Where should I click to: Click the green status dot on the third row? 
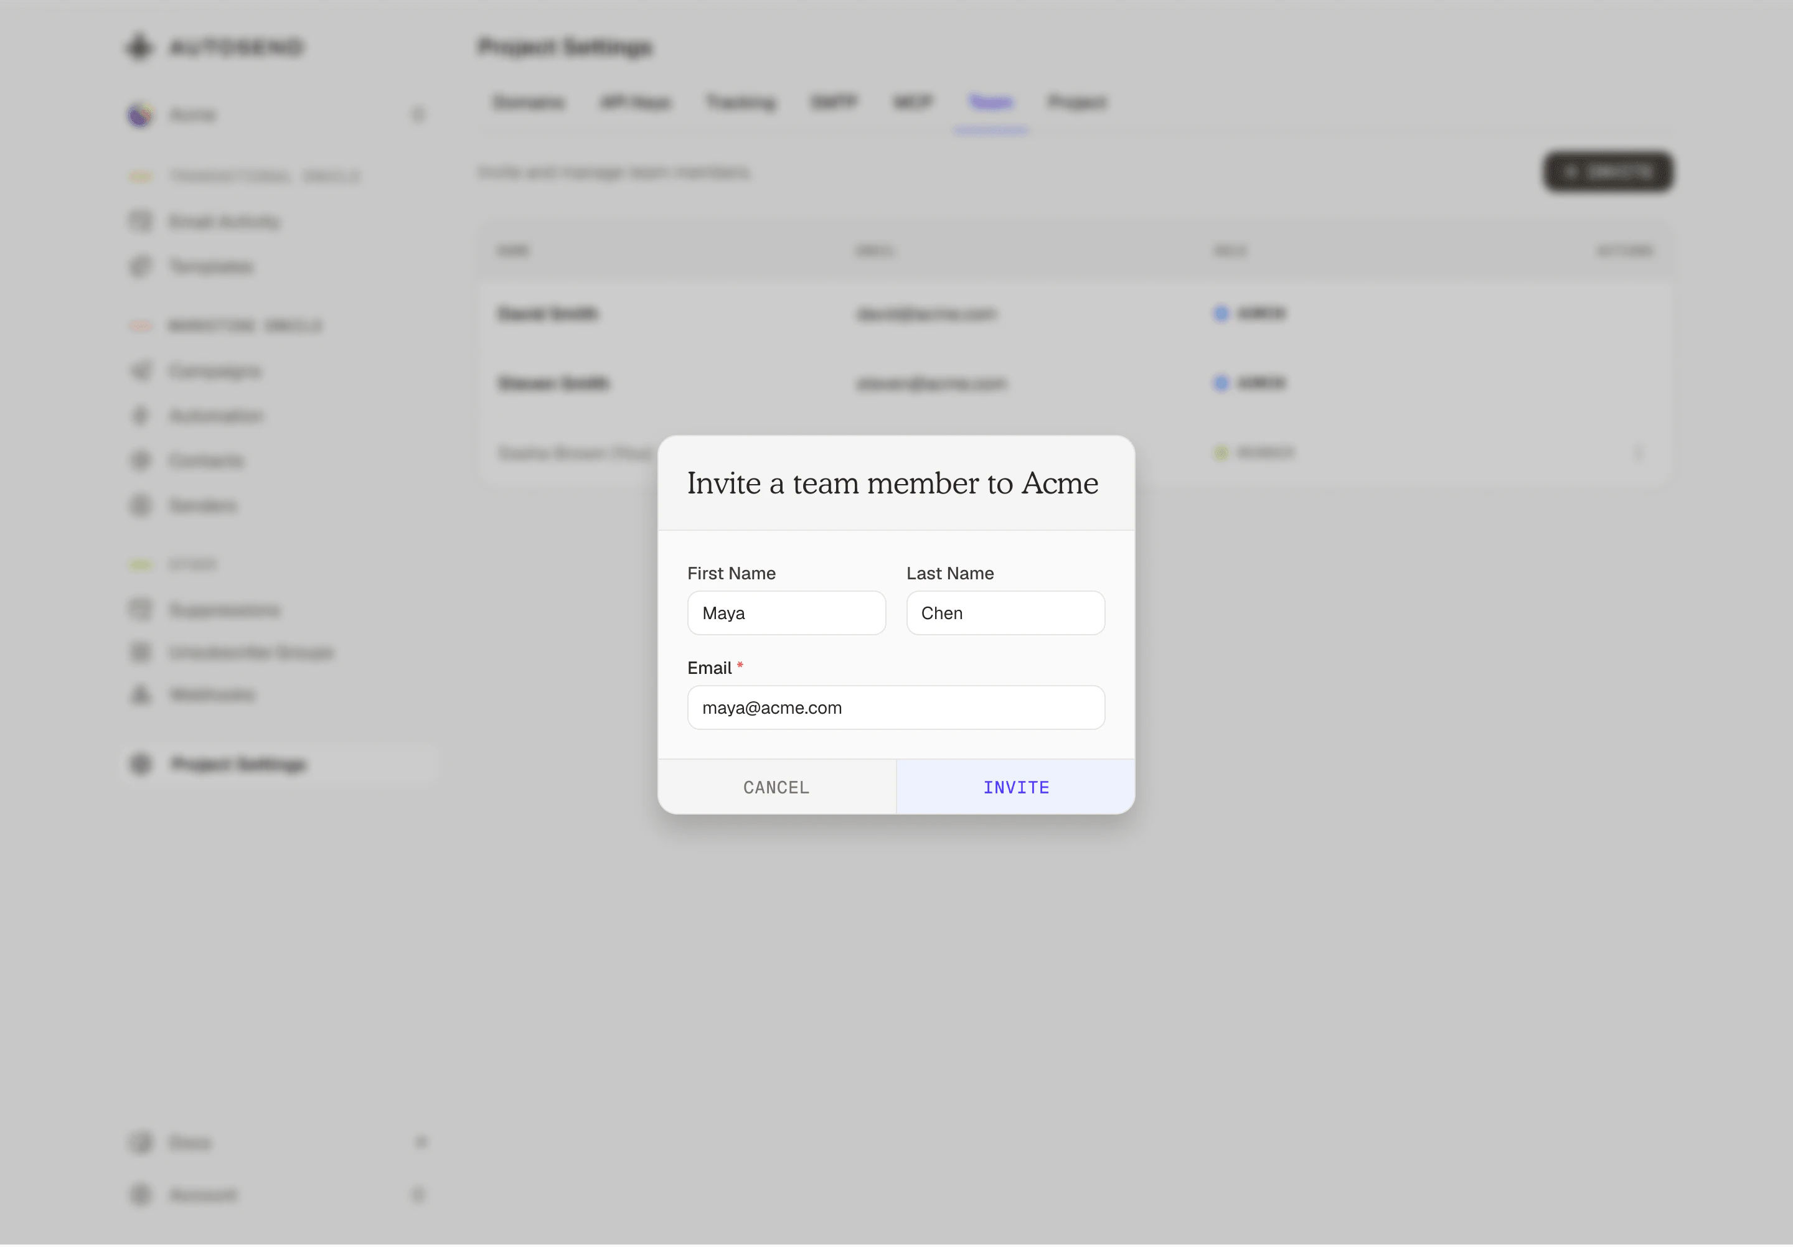click(x=1221, y=452)
